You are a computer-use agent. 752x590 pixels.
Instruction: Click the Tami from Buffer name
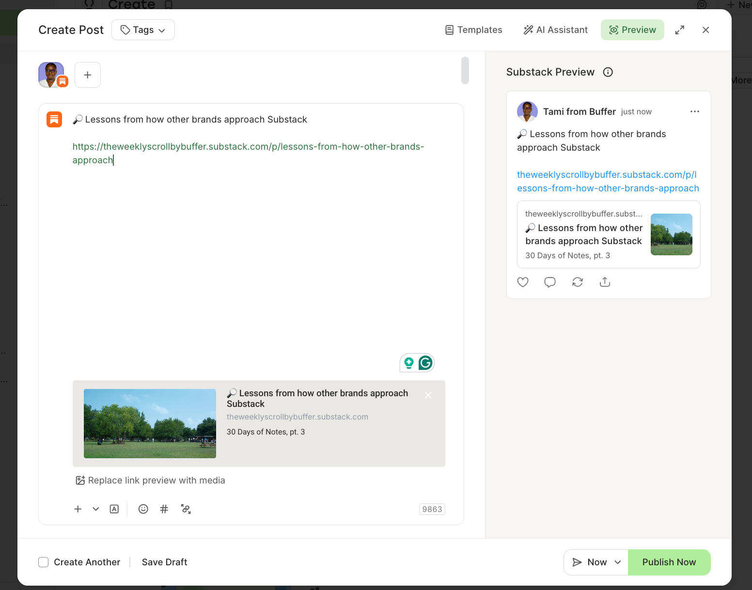tap(580, 112)
